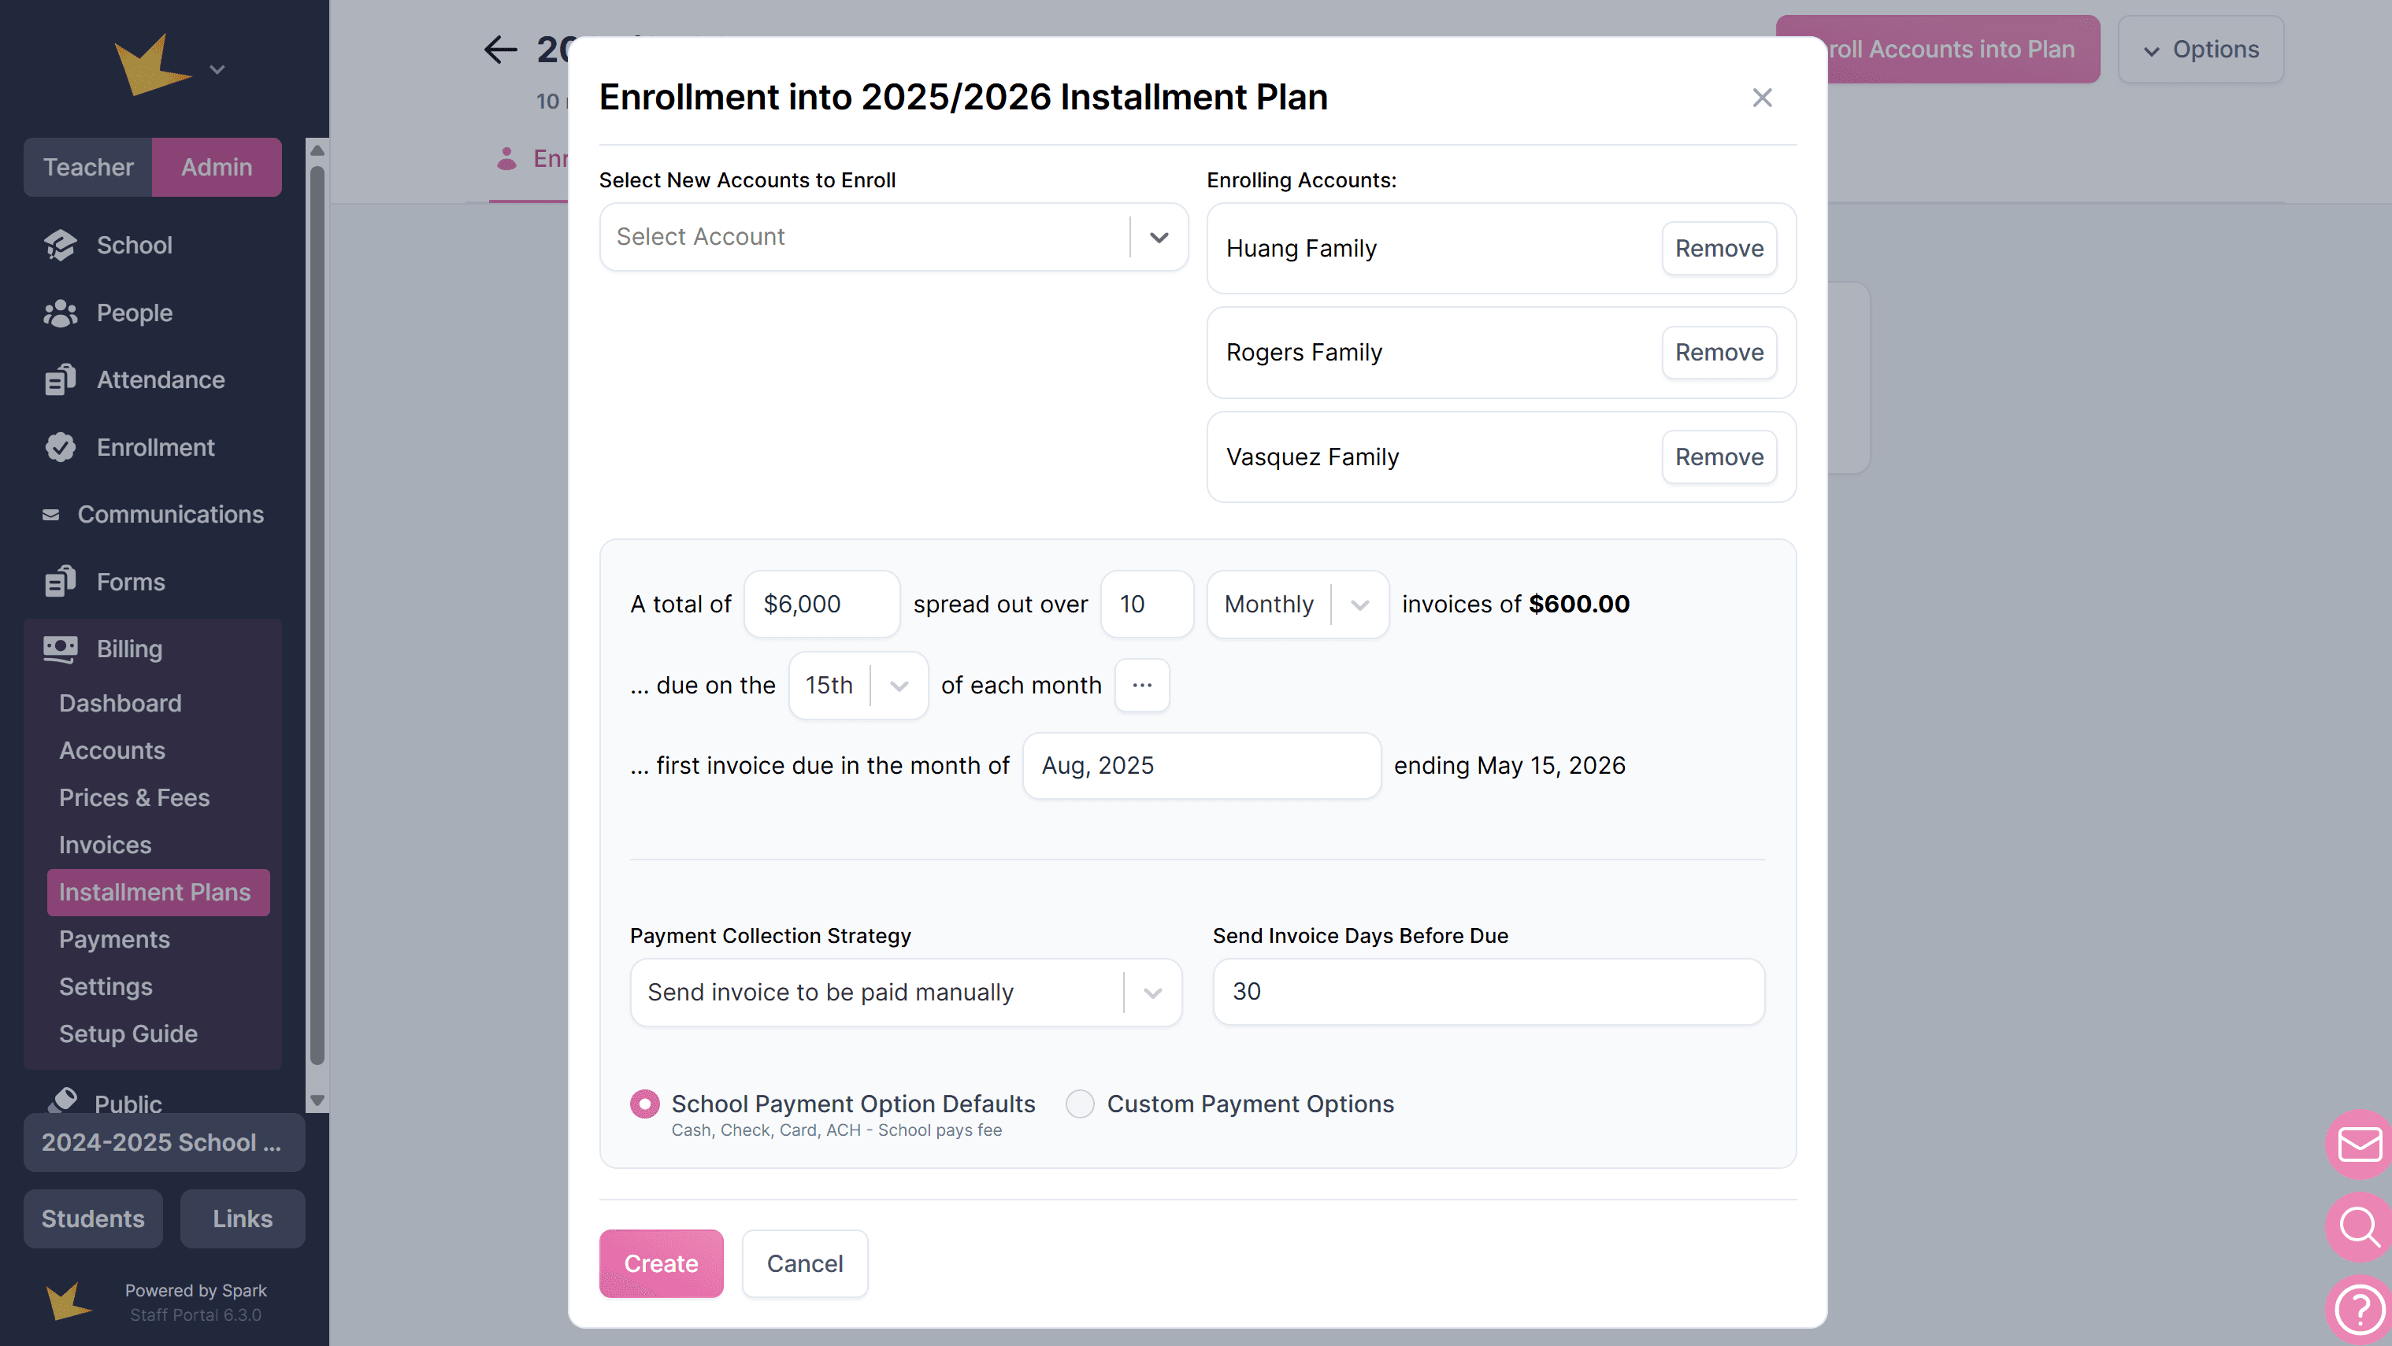Image resolution: width=2392 pixels, height=1346 pixels.
Task: Click the magnifier search floating icon
Action: click(2359, 1226)
